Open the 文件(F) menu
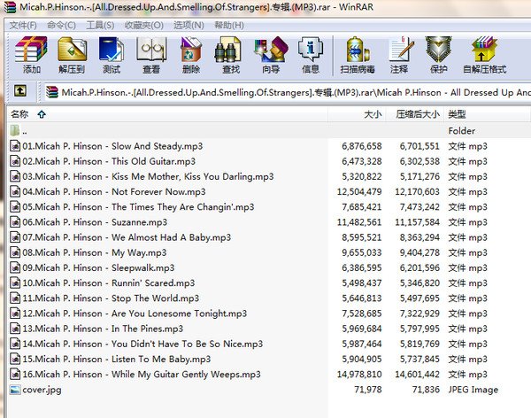531x418 pixels. 23,25
